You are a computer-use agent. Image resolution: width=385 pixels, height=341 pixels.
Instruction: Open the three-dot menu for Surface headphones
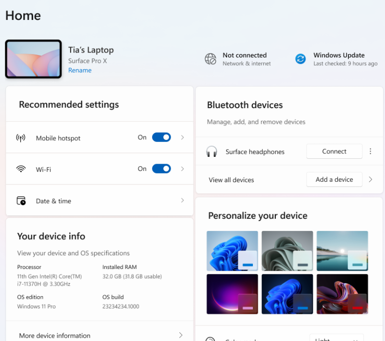point(370,151)
